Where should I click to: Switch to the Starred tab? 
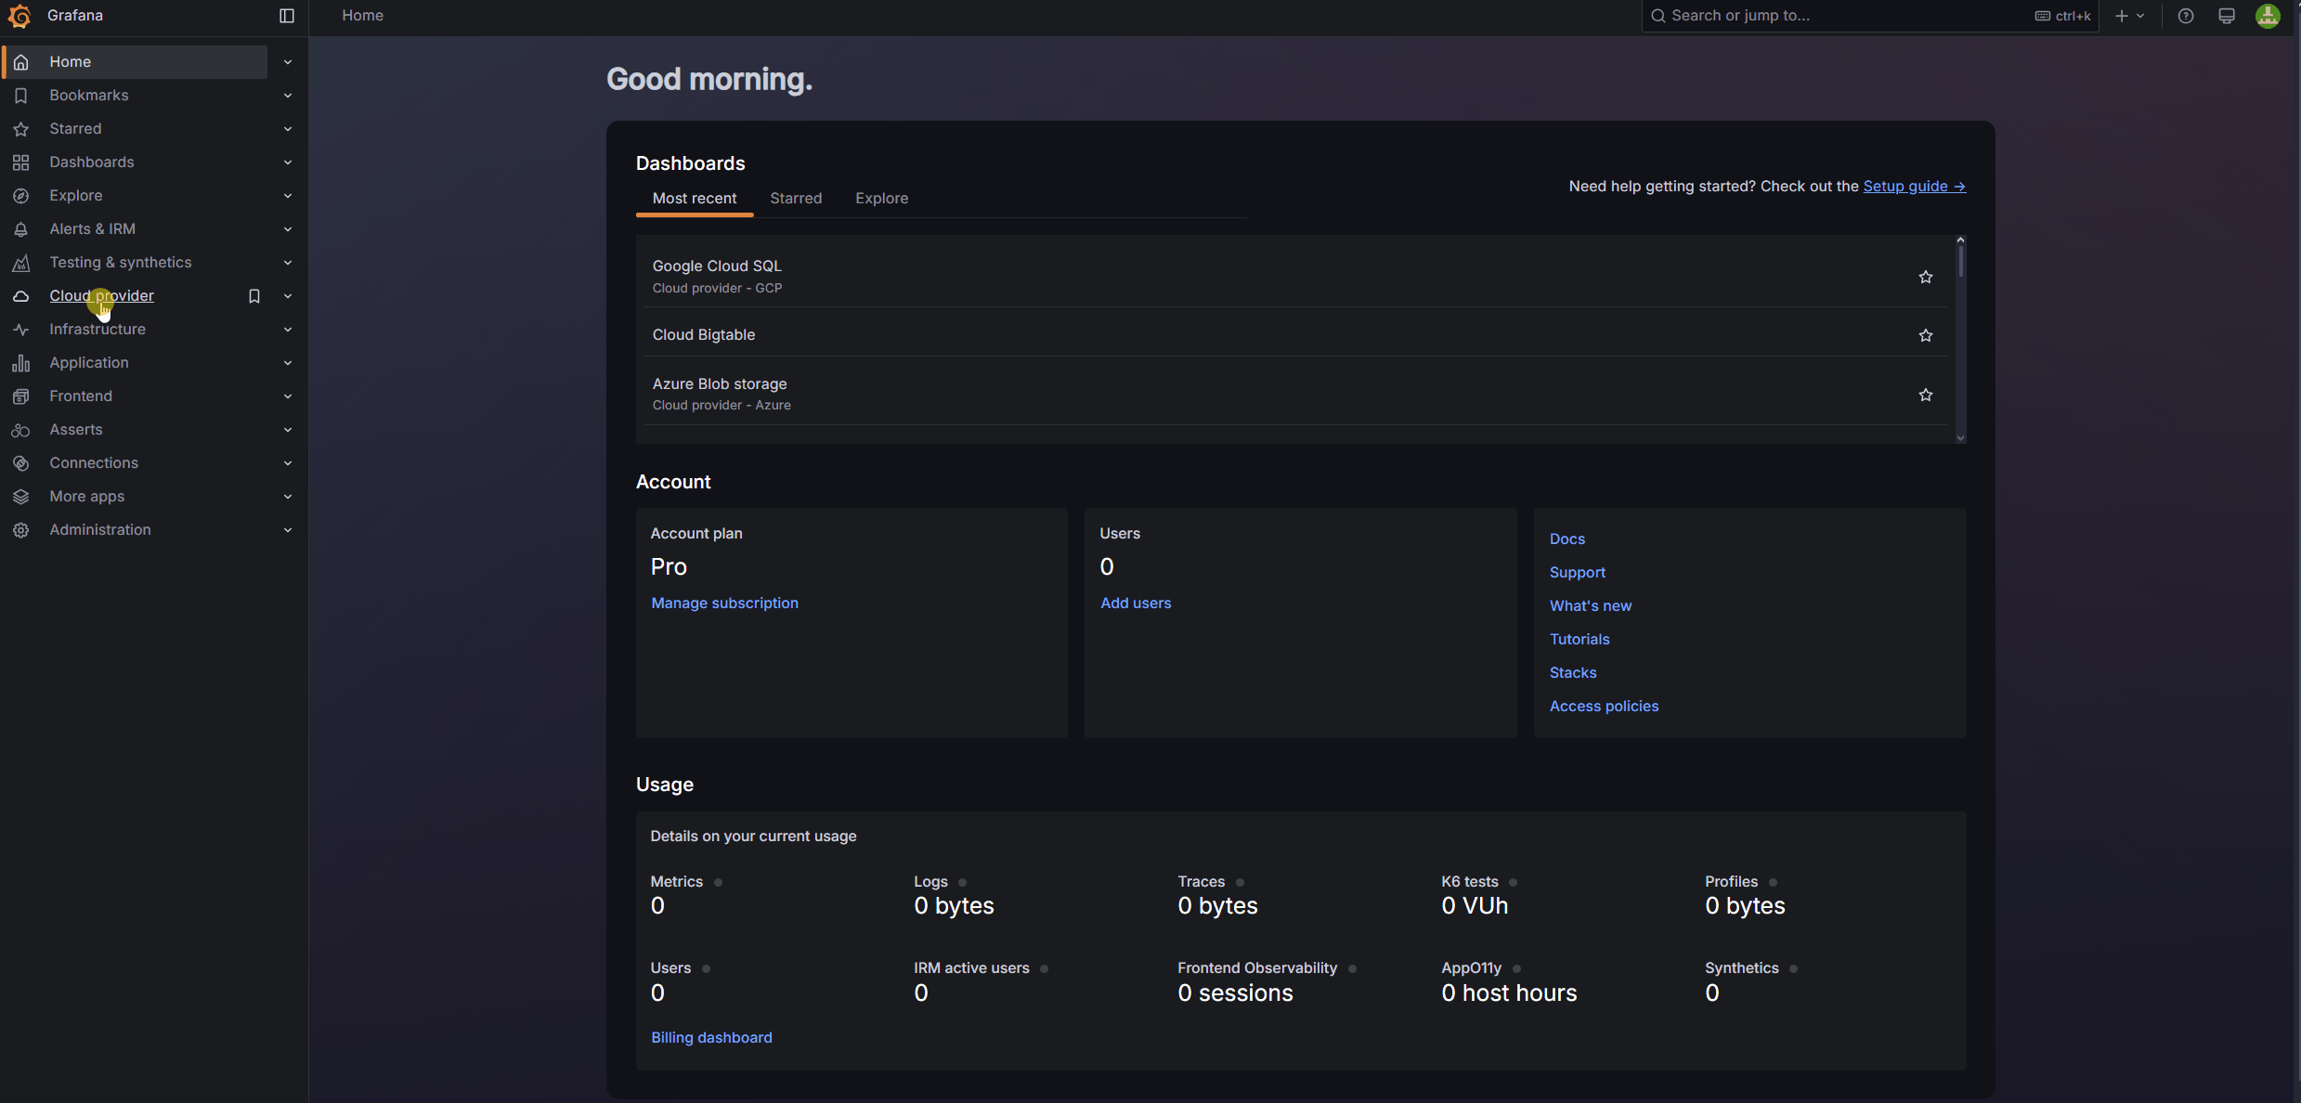coord(795,198)
